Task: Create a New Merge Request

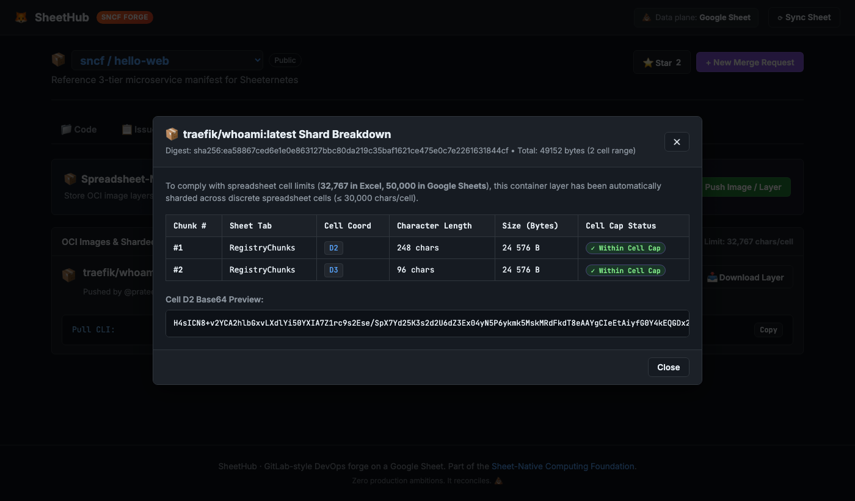Action: pyautogui.click(x=750, y=62)
